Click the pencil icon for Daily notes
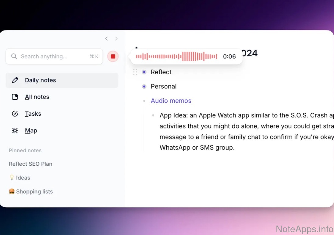The height and width of the screenshot is (235, 334). click(15, 80)
